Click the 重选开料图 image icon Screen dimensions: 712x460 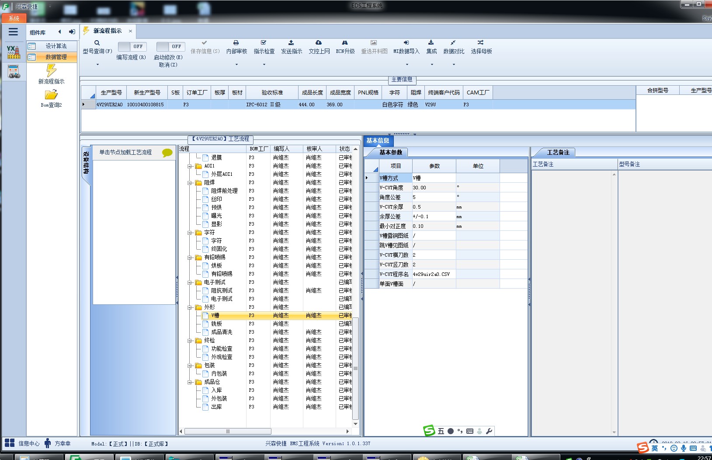tap(374, 43)
